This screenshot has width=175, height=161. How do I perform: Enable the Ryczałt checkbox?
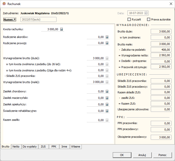pyautogui.click(x=129, y=19)
